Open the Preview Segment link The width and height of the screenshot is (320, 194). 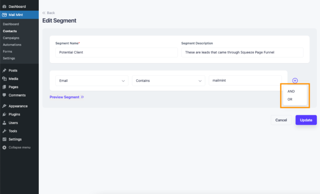pos(67,97)
